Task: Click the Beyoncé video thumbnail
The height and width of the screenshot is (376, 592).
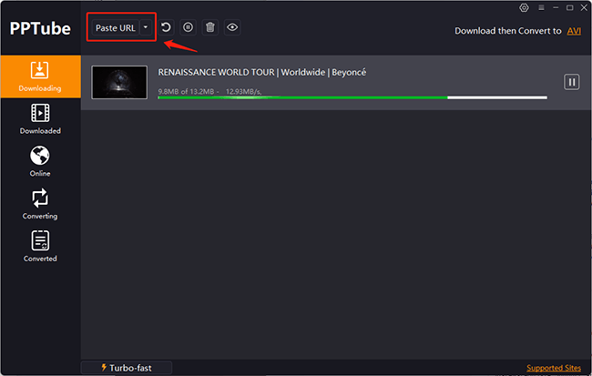Action: [119, 82]
